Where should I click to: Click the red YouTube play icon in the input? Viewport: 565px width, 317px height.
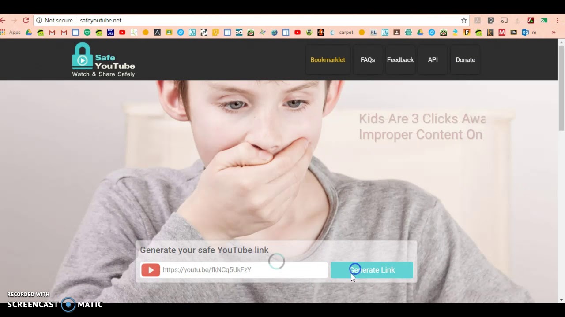click(x=151, y=270)
